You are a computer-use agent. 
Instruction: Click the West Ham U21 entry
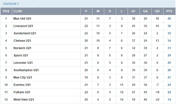click(x=24, y=100)
